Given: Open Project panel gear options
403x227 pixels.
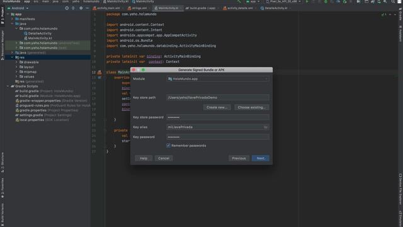Looking at the screenshot, I should click(x=81, y=8).
